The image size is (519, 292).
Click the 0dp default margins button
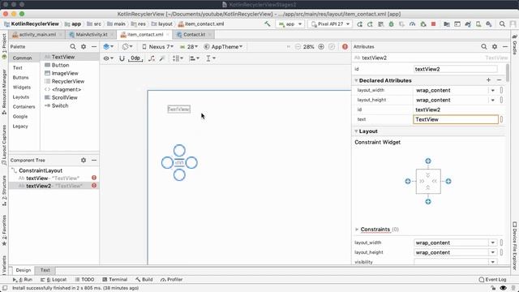[135, 58]
